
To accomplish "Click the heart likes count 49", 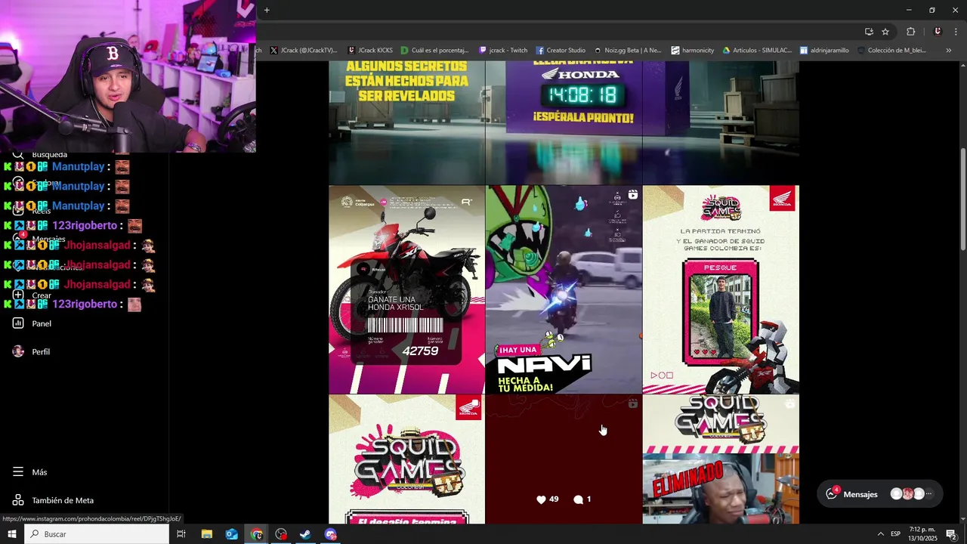I will pos(547,499).
